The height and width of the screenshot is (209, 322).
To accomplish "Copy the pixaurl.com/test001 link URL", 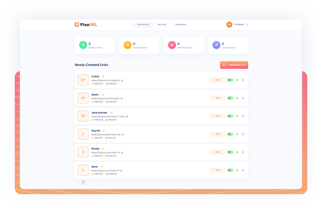I will tap(122, 98).
